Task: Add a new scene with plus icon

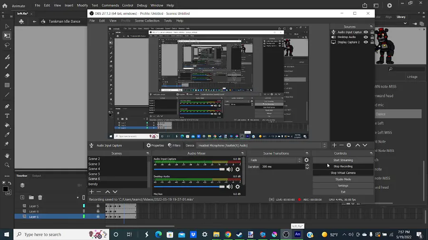Action: [x=91, y=192]
